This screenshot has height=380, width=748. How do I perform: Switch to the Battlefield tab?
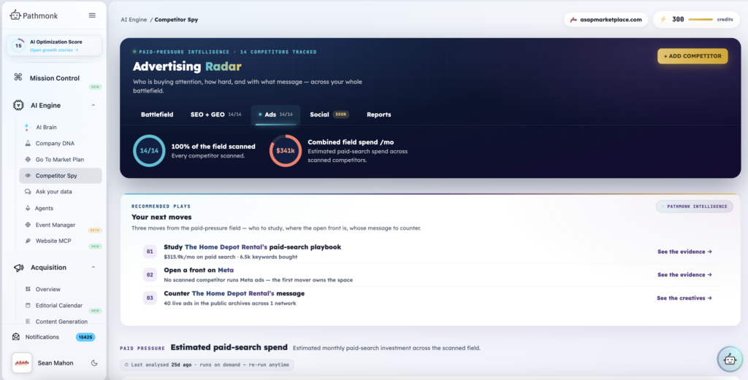157,115
